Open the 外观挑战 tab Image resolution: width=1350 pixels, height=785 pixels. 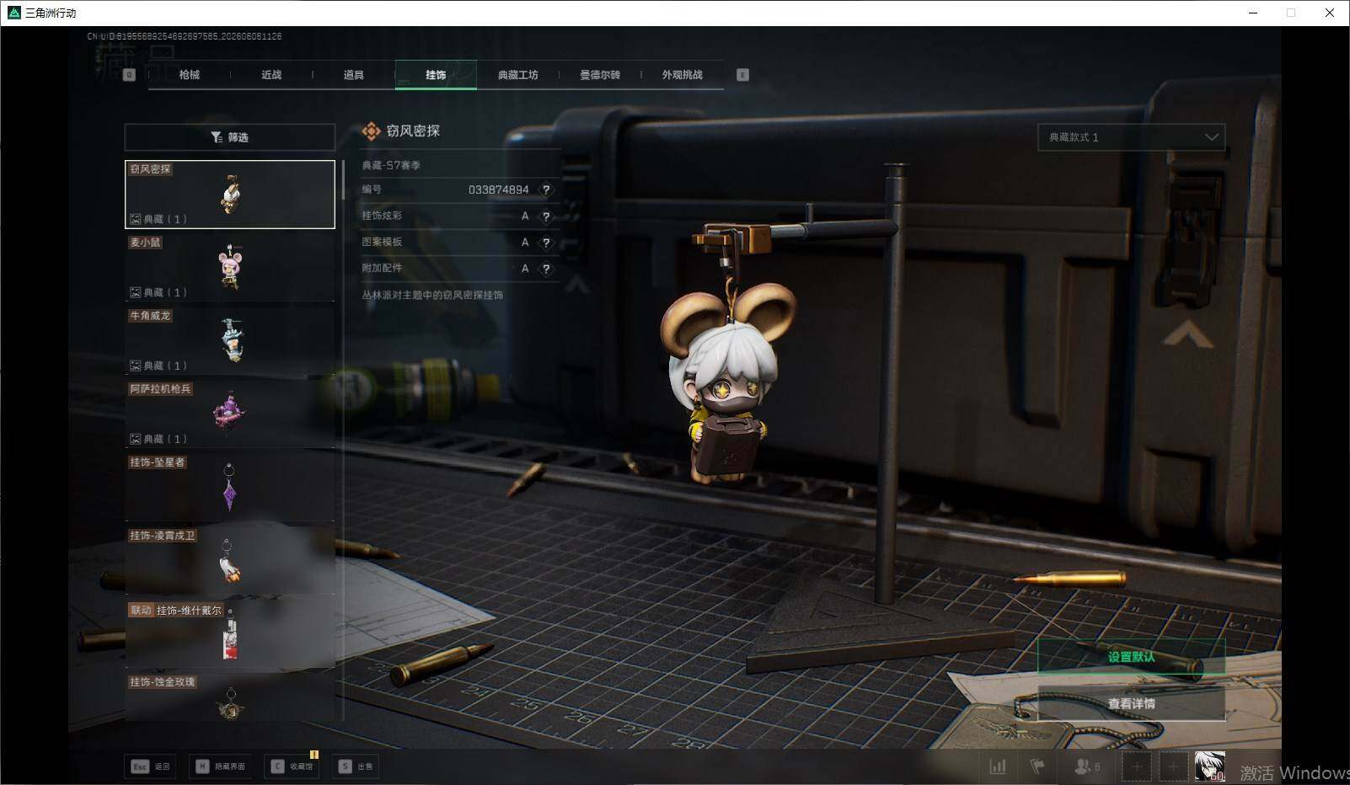pos(683,75)
